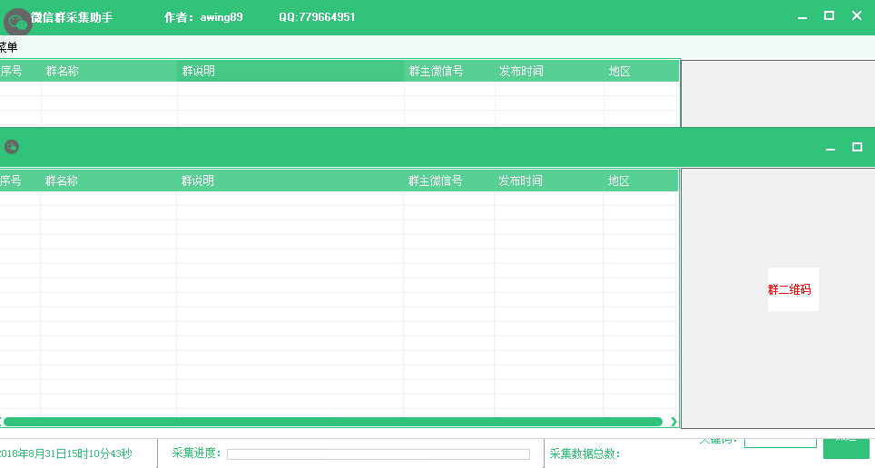This screenshot has width=875, height=468.
Task: Maximize the second lower window
Action: point(857,147)
